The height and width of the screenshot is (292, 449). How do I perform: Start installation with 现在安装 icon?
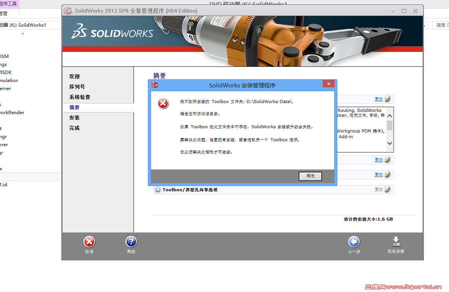click(x=396, y=242)
